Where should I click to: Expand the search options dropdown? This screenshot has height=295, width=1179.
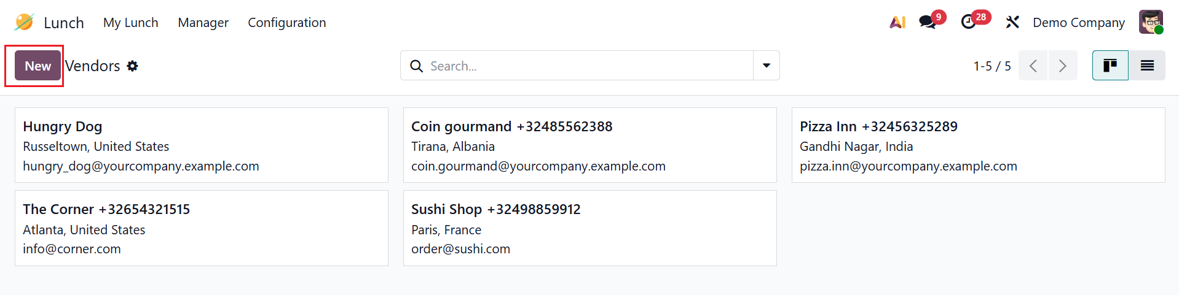pyautogui.click(x=767, y=66)
